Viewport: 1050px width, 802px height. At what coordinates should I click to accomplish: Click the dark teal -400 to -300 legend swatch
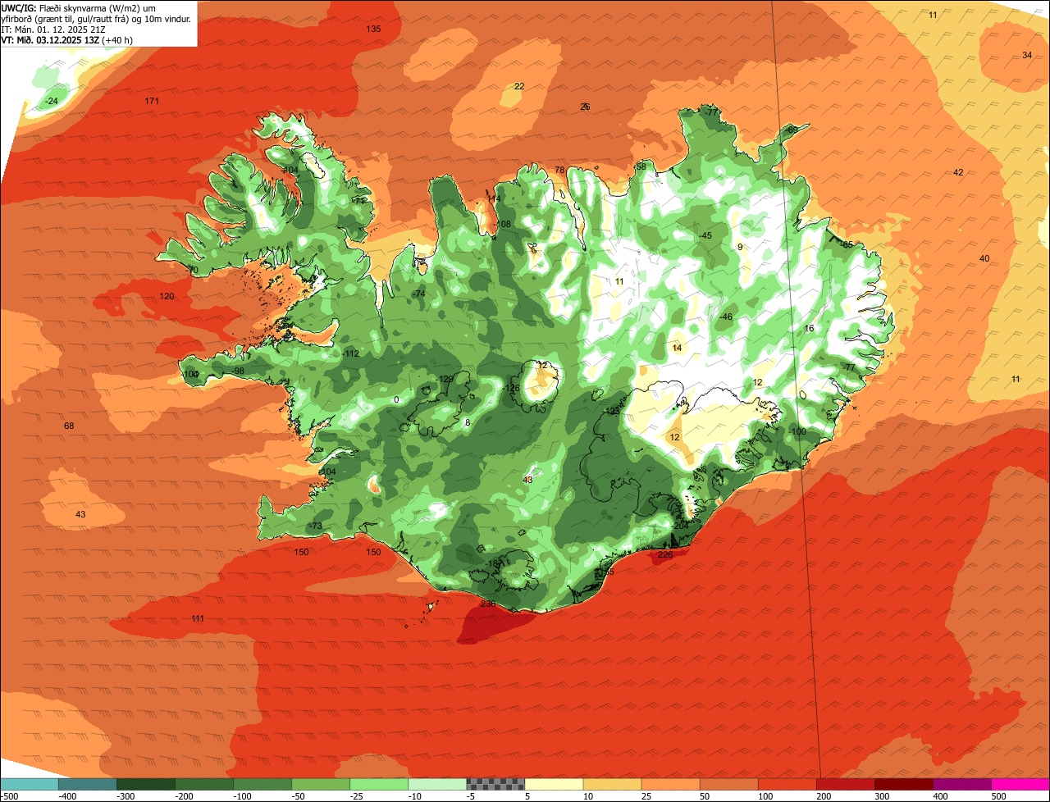[87, 784]
